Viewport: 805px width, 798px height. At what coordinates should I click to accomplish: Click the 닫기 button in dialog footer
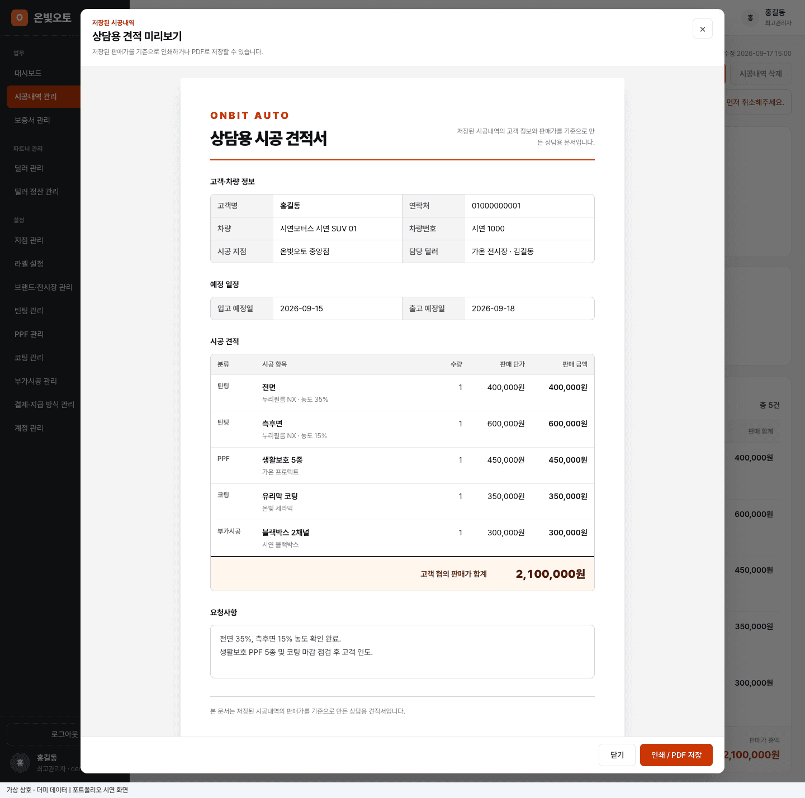coord(617,755)
